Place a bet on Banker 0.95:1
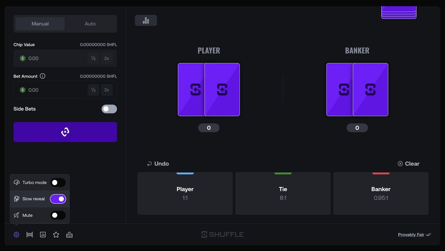 [x=381, y=193]
